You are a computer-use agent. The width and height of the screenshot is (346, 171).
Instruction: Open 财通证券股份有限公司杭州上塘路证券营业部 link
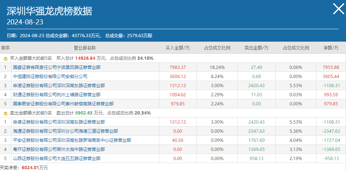tap(57, 95)
